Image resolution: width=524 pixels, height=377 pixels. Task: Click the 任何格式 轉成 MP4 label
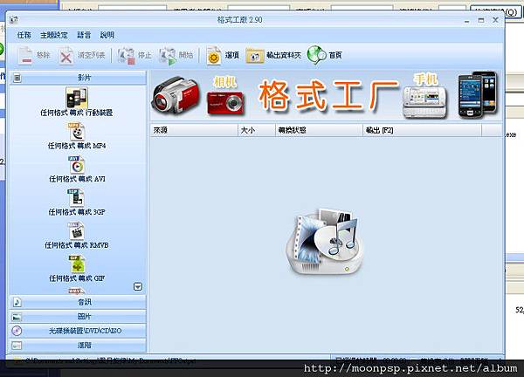[x=77, y=146]
